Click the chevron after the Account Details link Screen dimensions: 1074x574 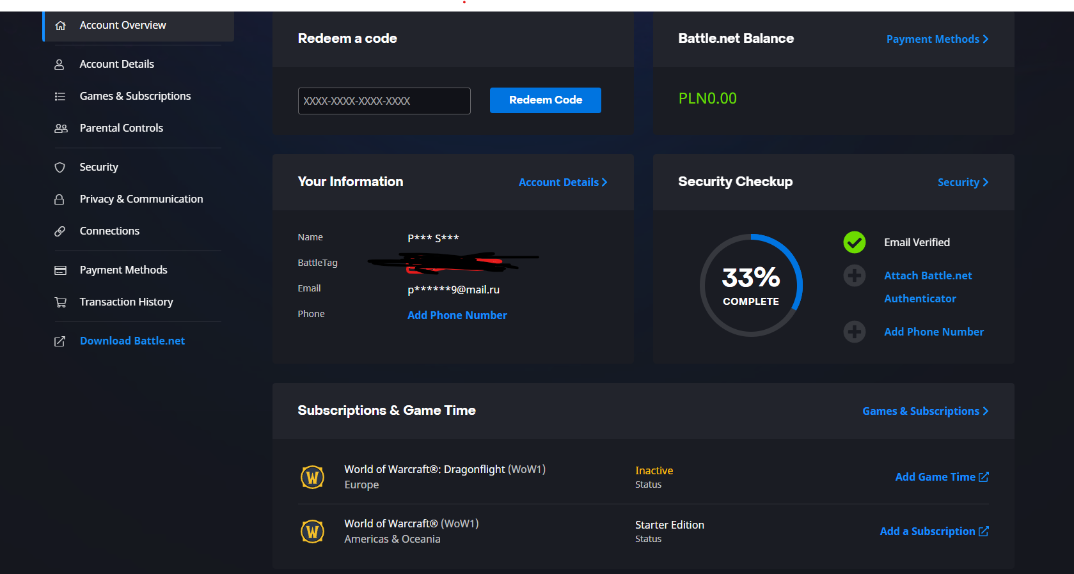(604, 182)
